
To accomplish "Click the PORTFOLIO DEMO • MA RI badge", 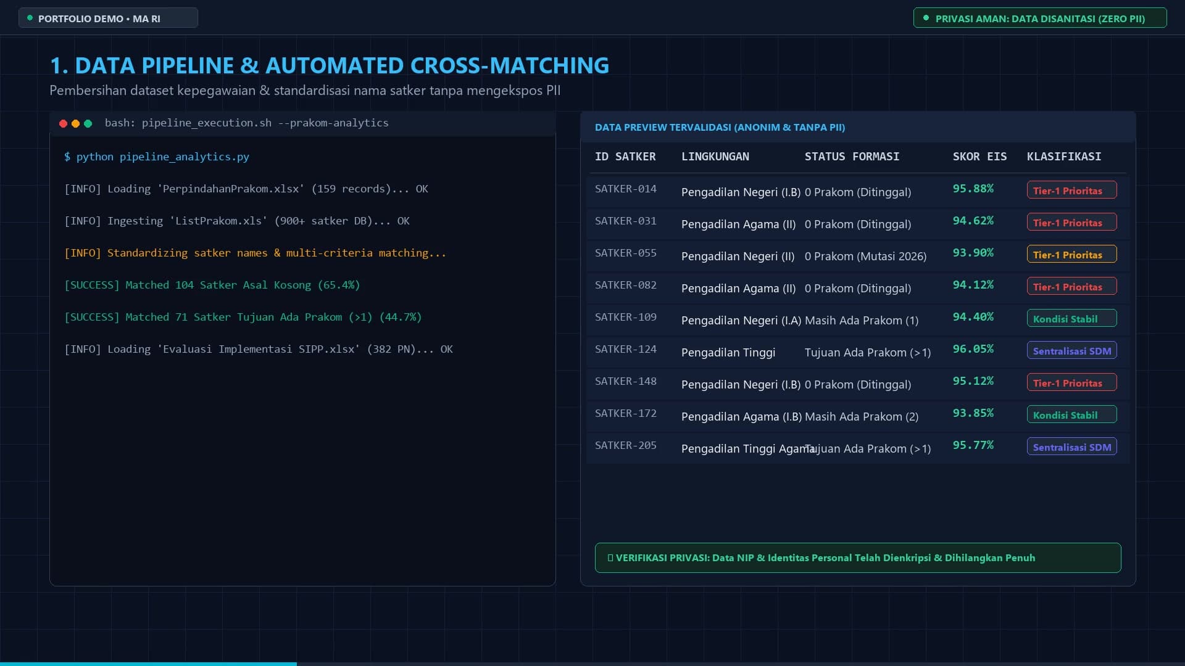I will click(x=108, y=18).
